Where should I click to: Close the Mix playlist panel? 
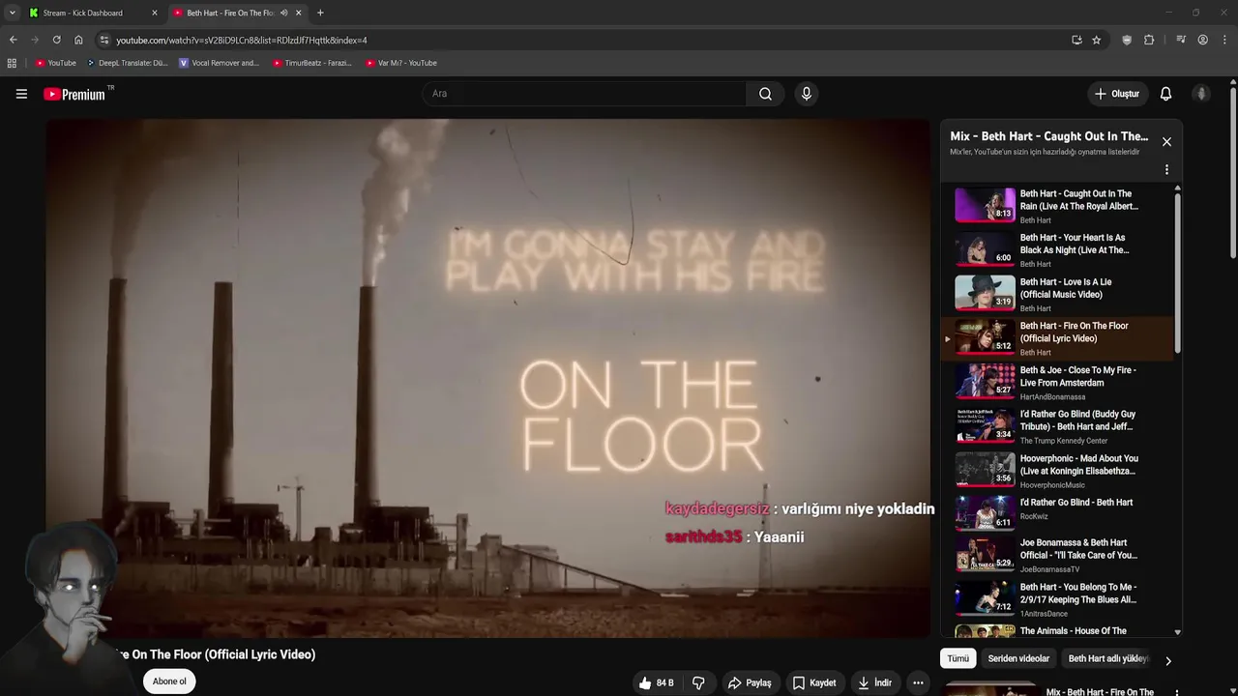(1166, 142)
